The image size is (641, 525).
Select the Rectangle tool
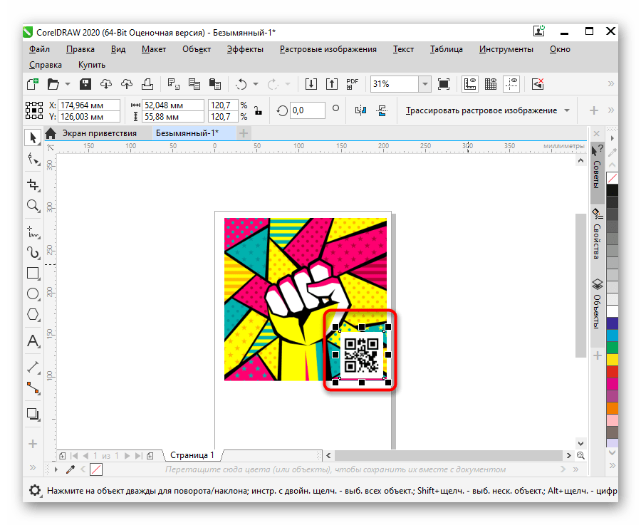click(33, 273)
